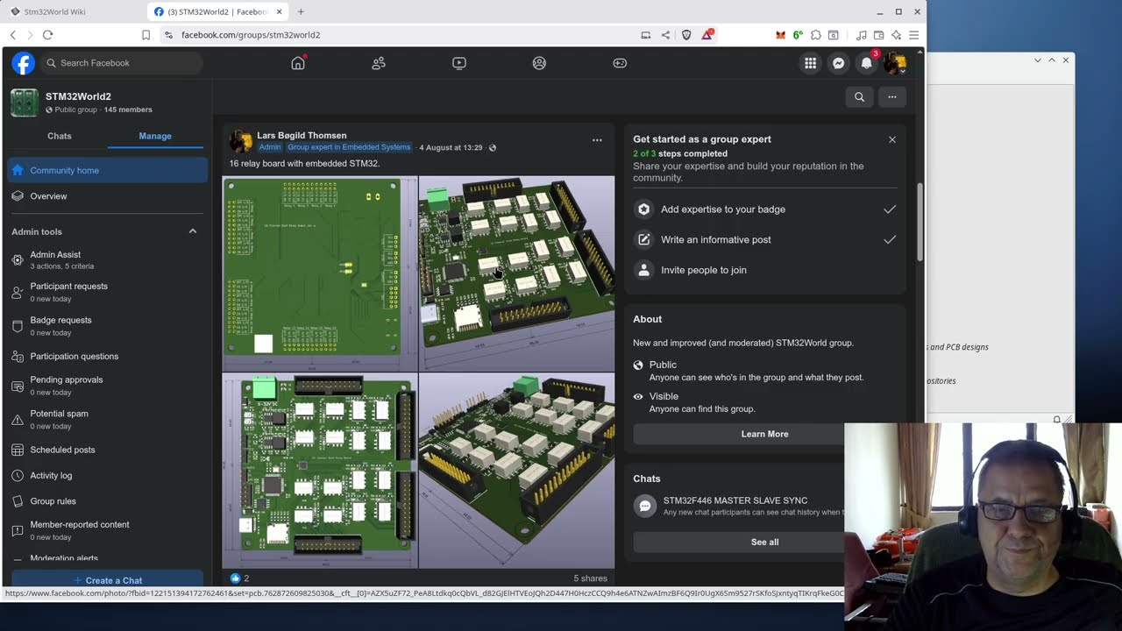
Task: Search within the group using magnifier icon
Action: click(x=859, y=97)
